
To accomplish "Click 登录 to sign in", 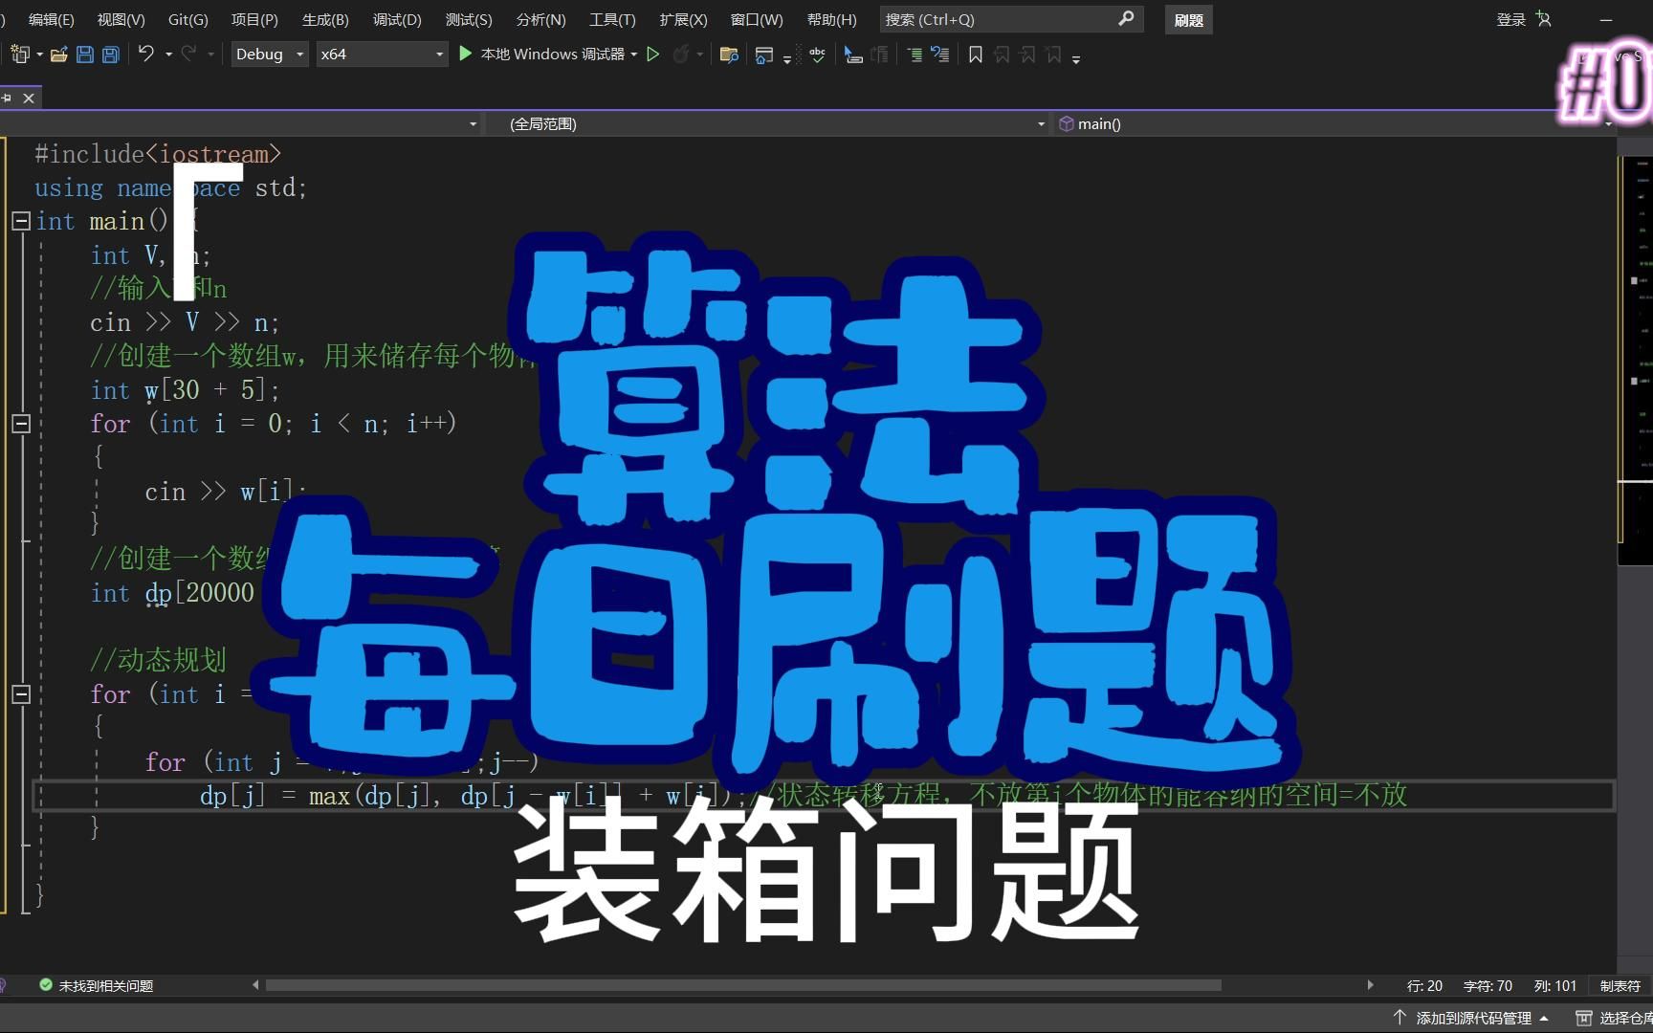I will [1510, 18].
